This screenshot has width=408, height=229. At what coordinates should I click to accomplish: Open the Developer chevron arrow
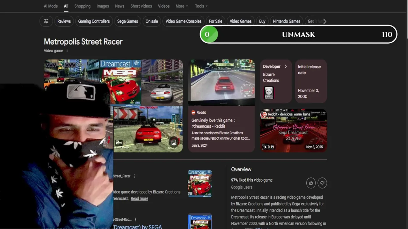pyautogui.click(x=286, y=66)
